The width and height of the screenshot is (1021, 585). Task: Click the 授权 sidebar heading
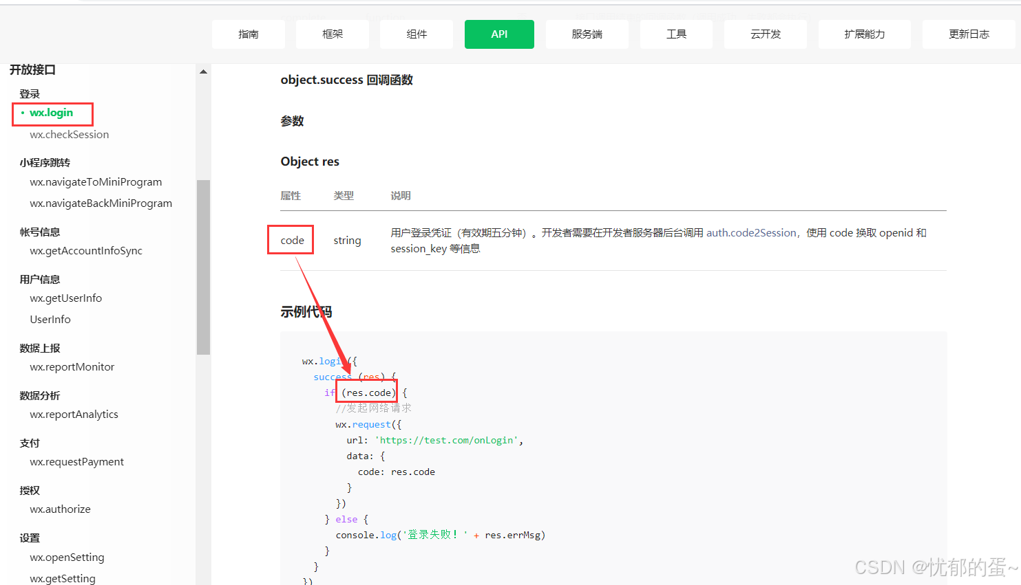coord(30,491)
